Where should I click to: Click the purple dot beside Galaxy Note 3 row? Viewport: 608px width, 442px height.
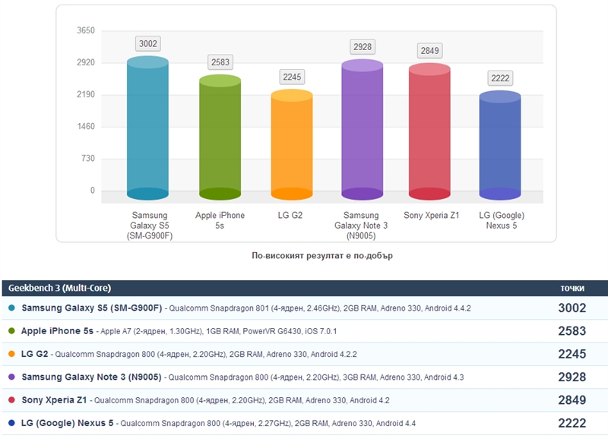(x=11, y=377)
